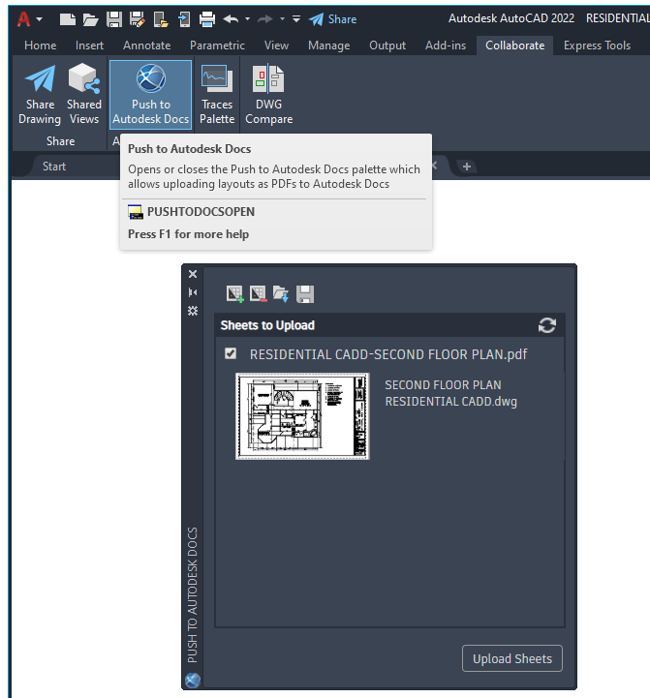Image resolution: width=650 pixels, height=698 pixels.
Task: Switch to the Home ribbon tab
Action: tap(40, 46)
